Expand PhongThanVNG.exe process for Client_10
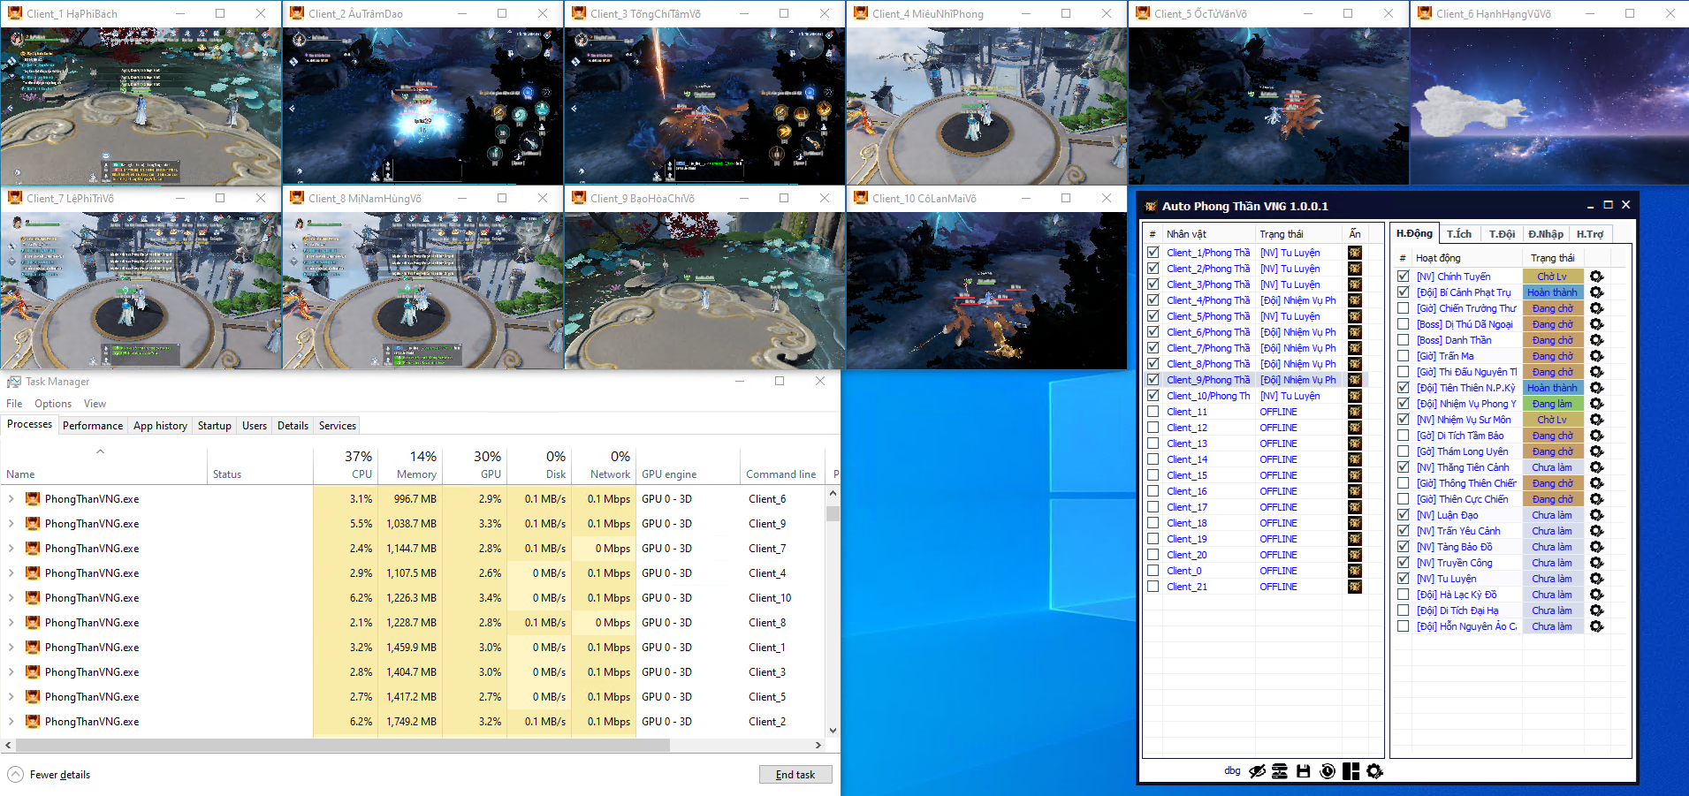 (x=11, y=598)
